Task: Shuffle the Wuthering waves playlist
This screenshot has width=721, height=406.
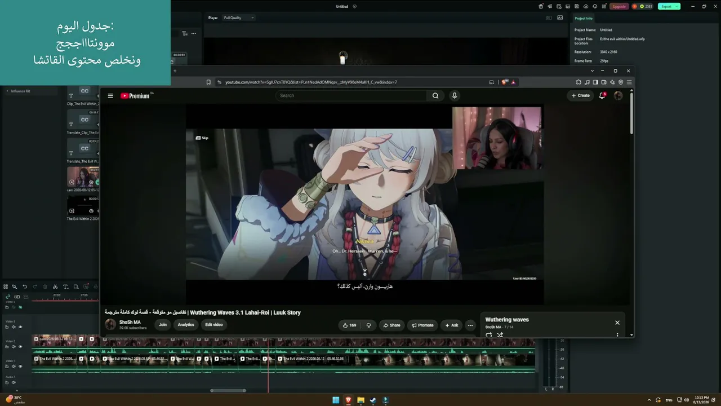Action: pyautogui.click(x=500, y=335)
